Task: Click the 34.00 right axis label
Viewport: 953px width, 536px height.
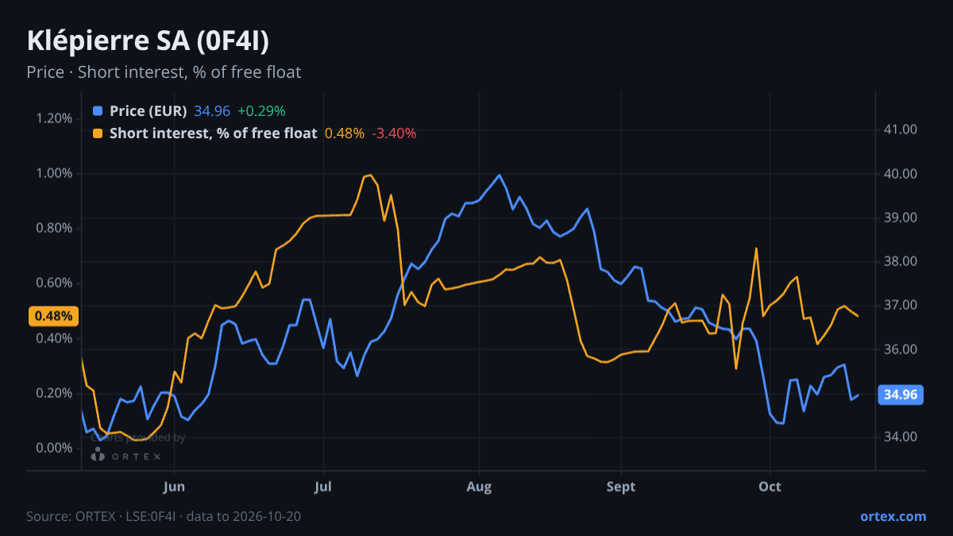Action: coord(900,437)
